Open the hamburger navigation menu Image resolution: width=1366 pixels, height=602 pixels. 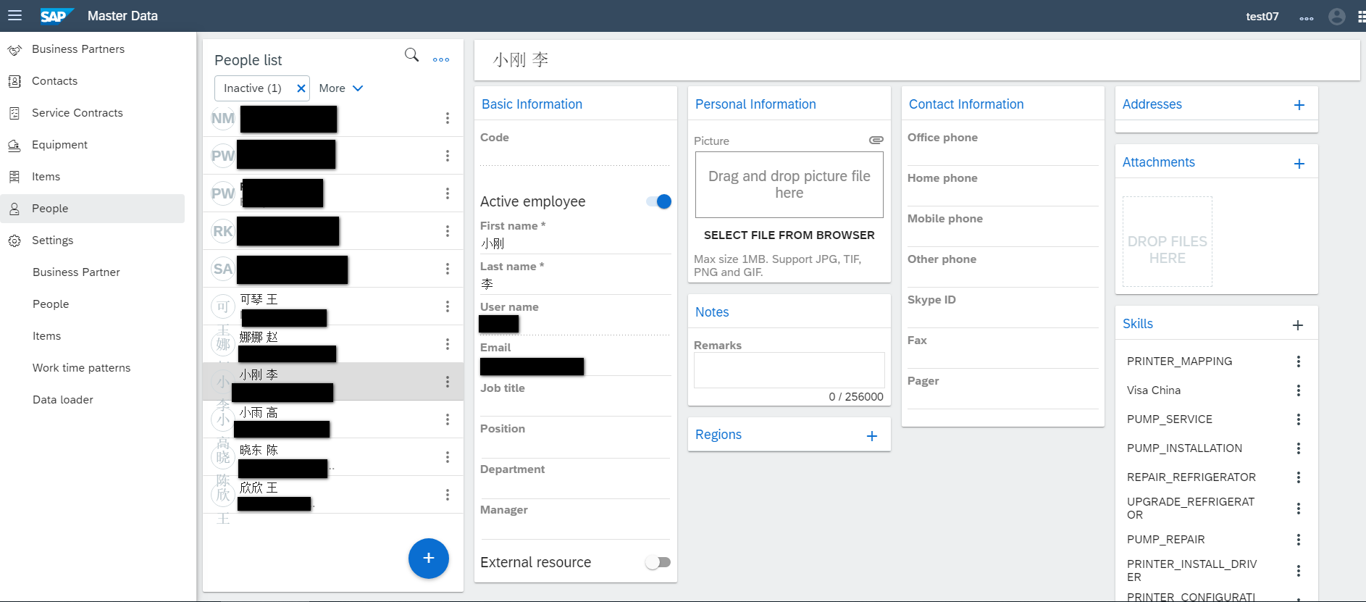[14, 15]
